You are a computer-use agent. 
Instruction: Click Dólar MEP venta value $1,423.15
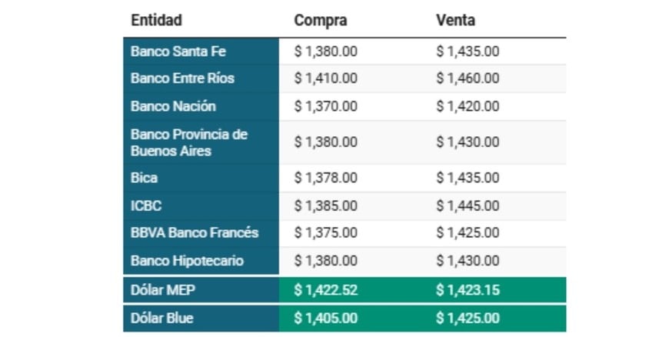(468, 290)
